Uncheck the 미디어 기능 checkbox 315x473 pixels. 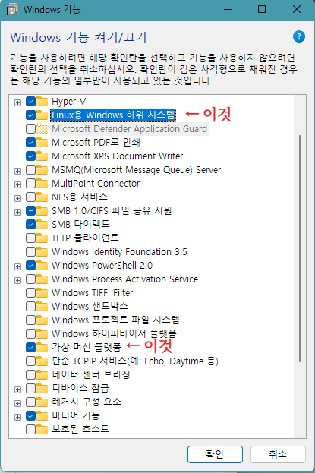click(31, 416)
